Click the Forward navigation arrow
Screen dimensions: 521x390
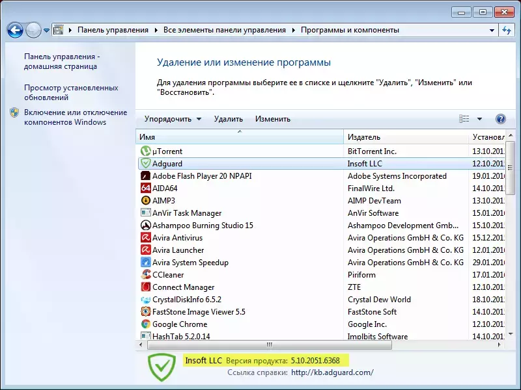33,31
